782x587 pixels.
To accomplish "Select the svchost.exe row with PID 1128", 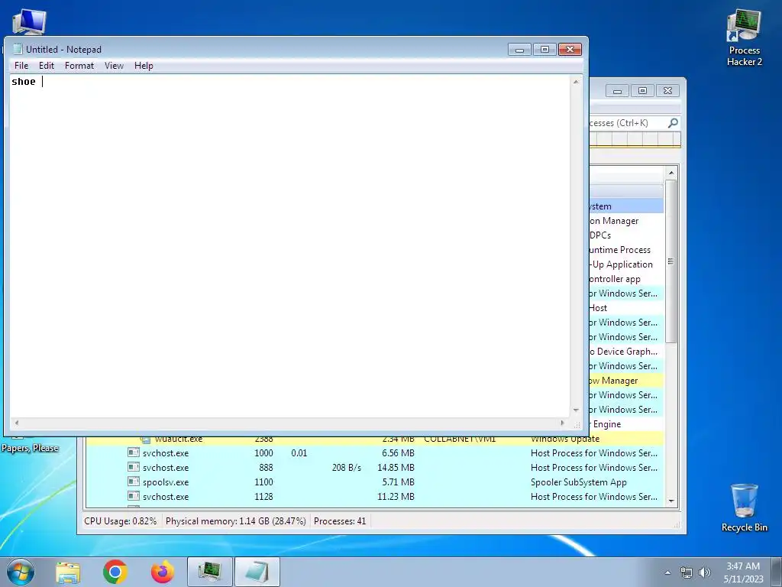I will point(374,496).
